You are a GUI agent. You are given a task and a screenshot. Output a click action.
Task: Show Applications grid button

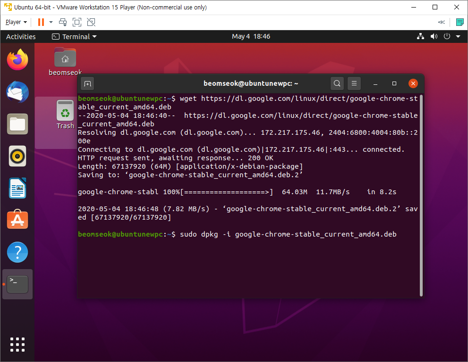pyautogui.click(x=17, y=345)
